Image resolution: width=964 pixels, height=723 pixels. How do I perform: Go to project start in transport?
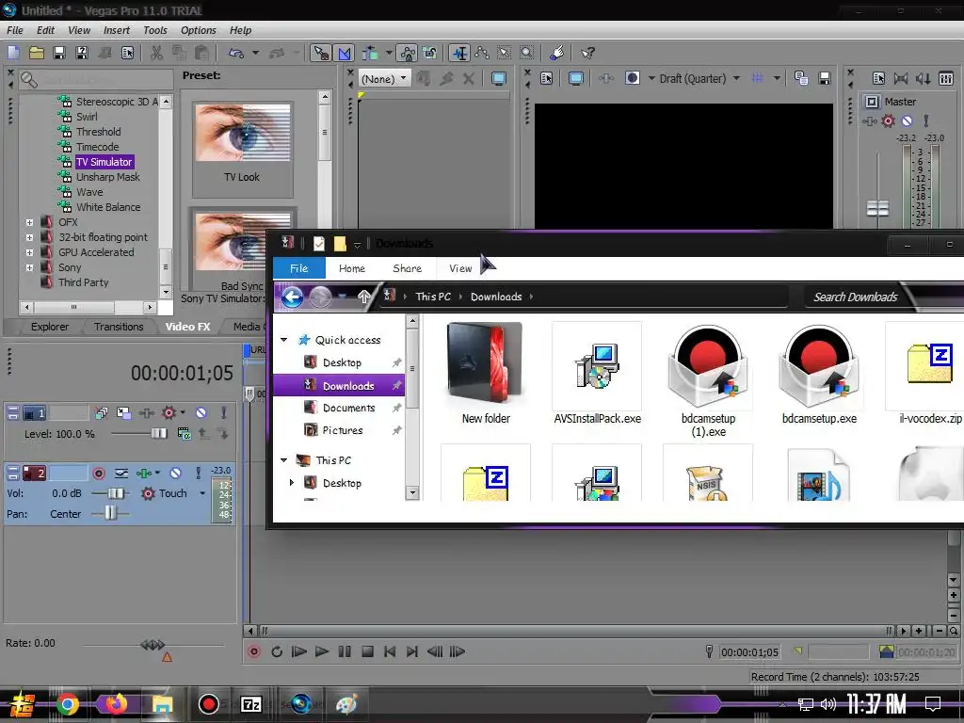click(390, 651)
